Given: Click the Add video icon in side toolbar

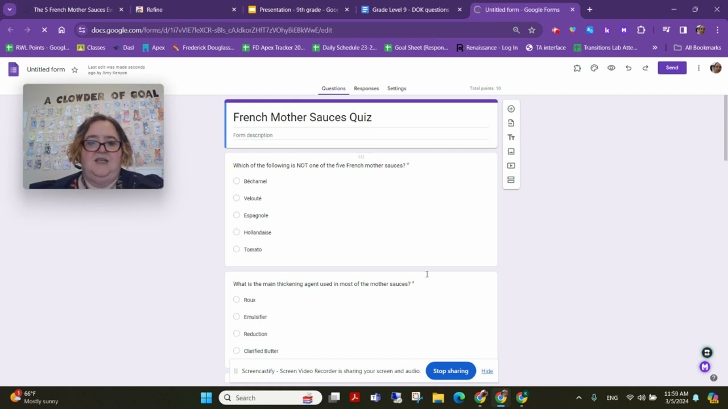Looking at the screenshot, I should (x=511, y=166).
